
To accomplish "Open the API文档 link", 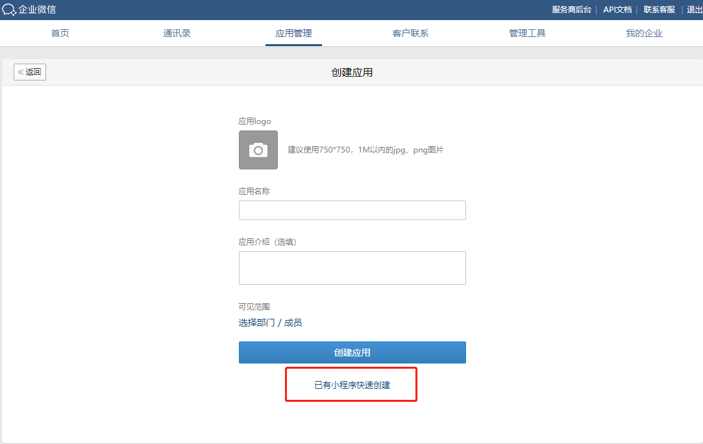I will pyautogui.click(x=617, y=10).
